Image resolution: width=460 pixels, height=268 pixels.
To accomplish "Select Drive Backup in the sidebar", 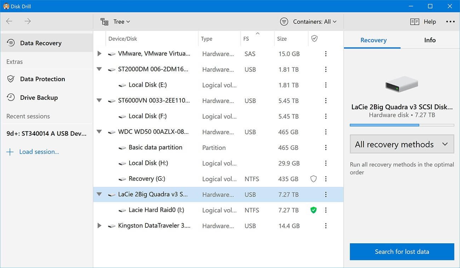I will pyautogui.click(x=46, y=97).
